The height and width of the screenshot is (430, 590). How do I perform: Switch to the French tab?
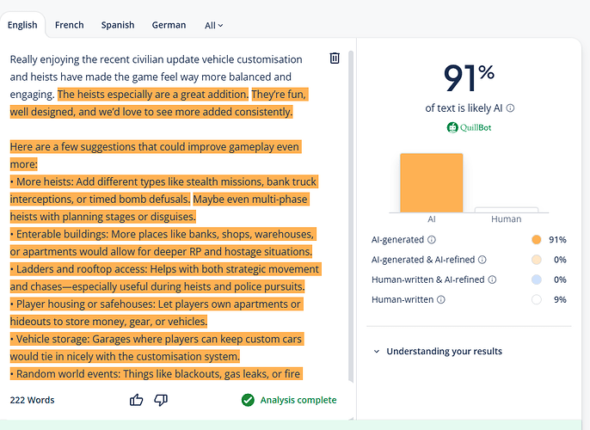(69, 25)
